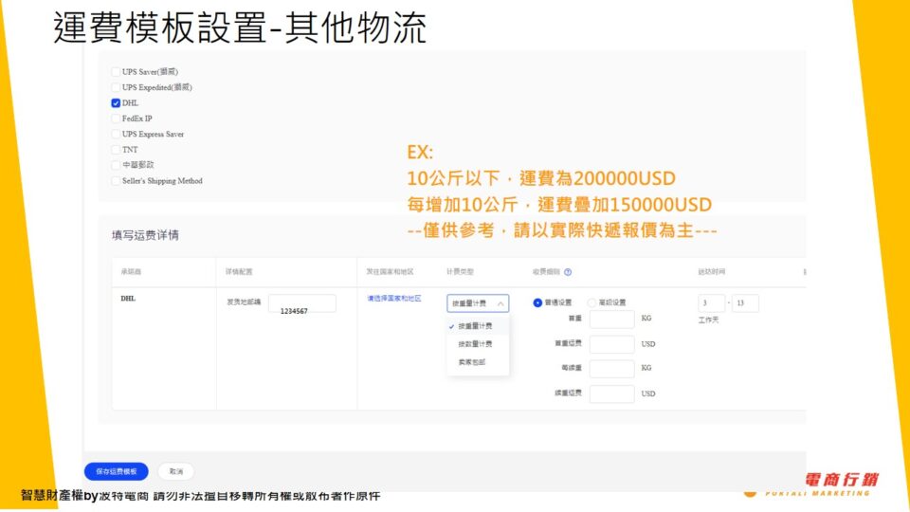This screenshot has height=512, width=910.
Task: Tick the TNT checkbox
Action: pos(116,150)
